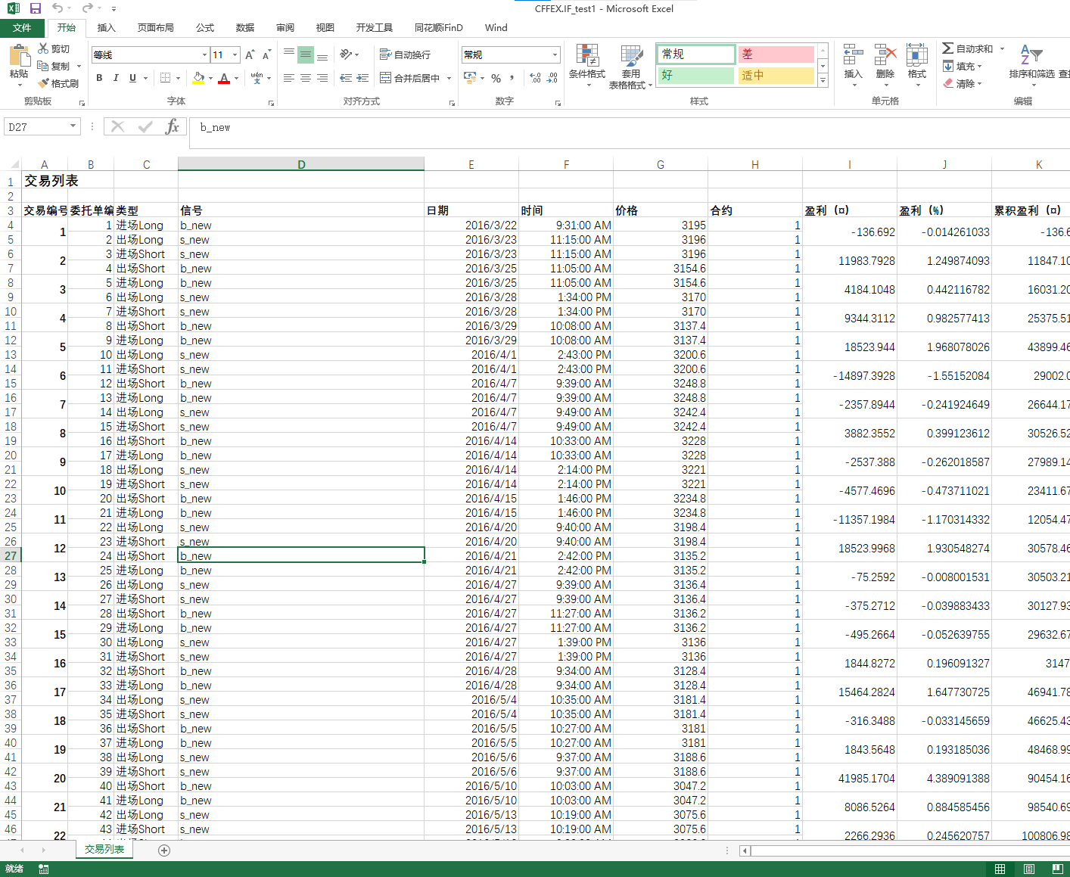Toggle Wrap Text (自动换行)
Image resolution: width=1070 pixels, height=877 pixels.
click(x=405, y=54)
